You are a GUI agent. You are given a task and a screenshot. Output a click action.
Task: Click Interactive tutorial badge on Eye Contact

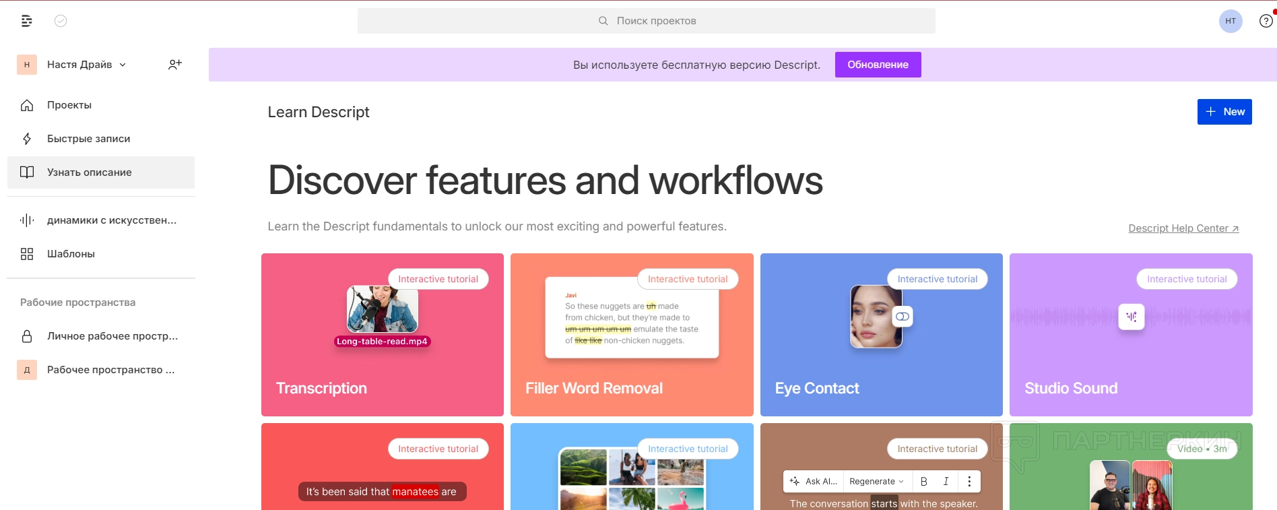tap(938, 279)
